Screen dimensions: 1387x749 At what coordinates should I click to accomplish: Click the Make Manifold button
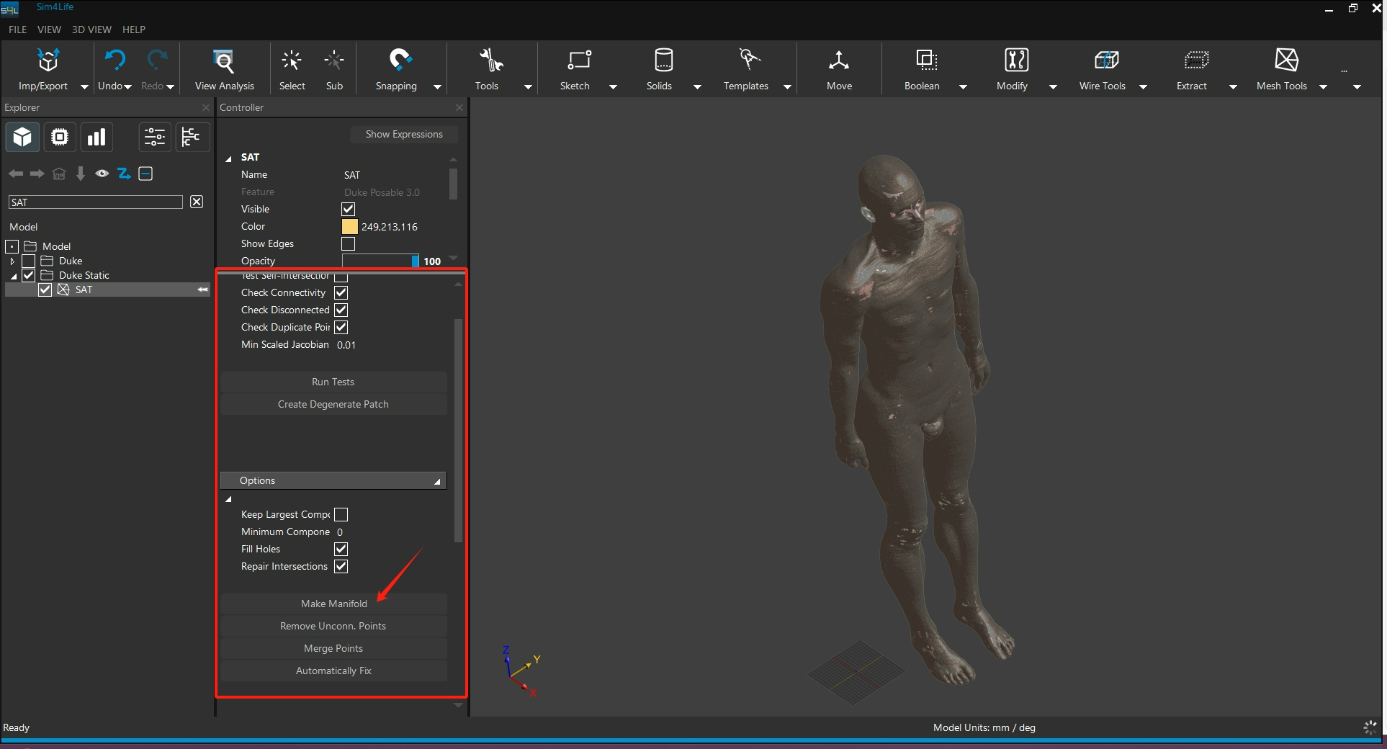point(333,604)
